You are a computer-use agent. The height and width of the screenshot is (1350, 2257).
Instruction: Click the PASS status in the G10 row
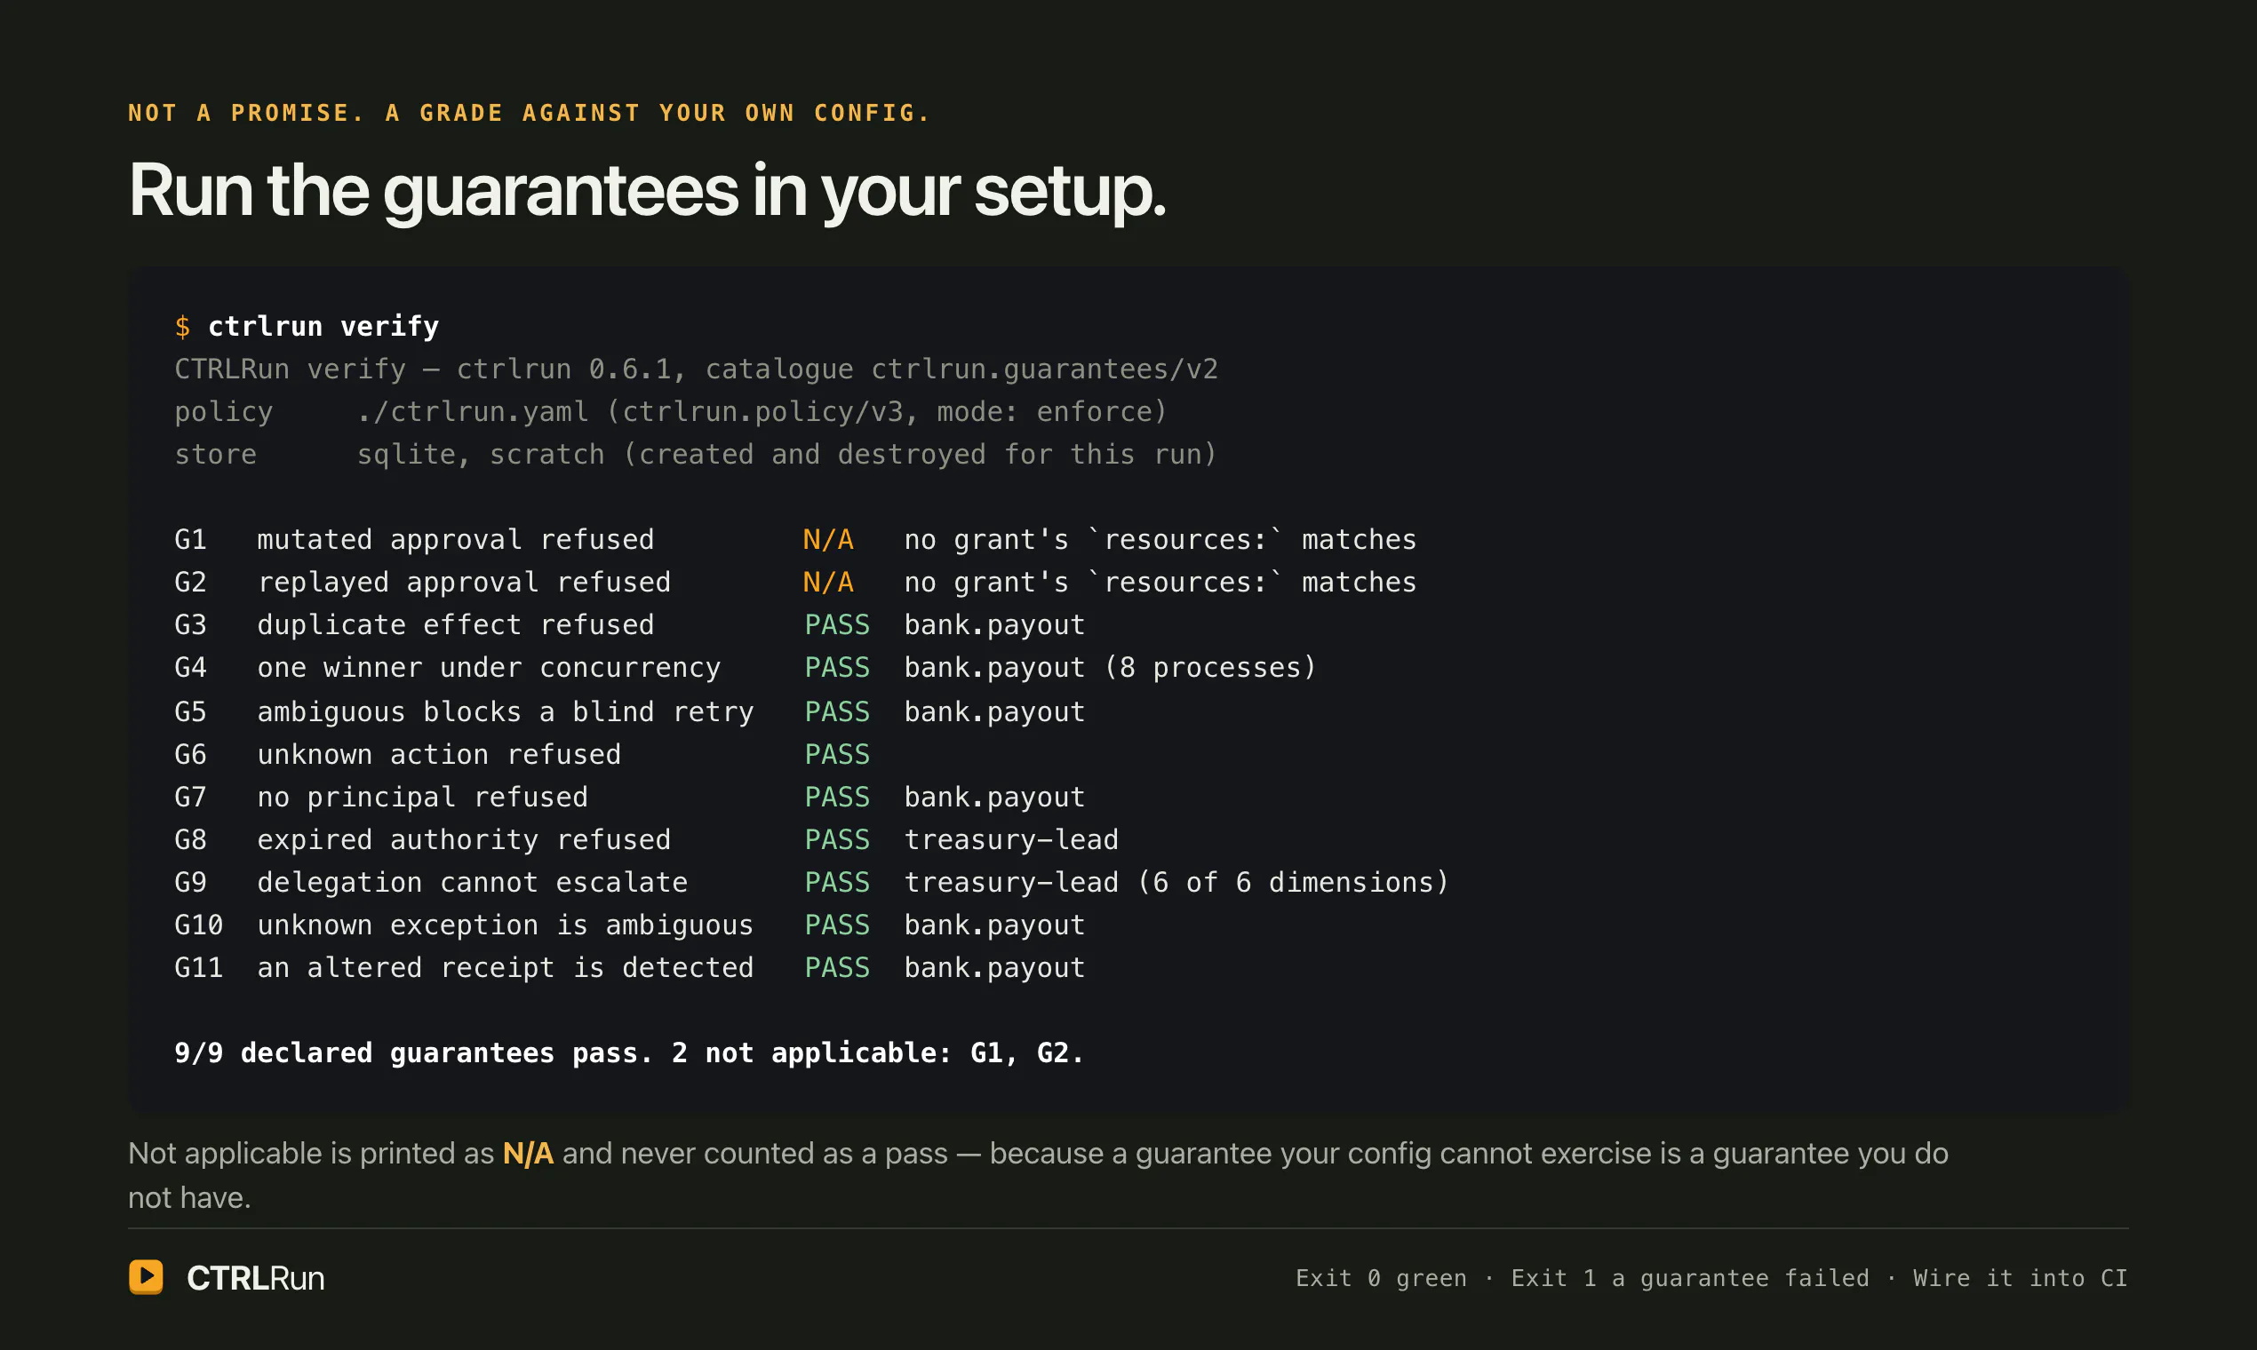point(836,925)
